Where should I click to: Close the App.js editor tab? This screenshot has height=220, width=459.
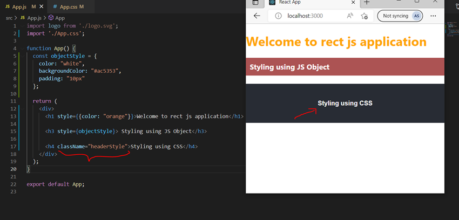(42, 6)
